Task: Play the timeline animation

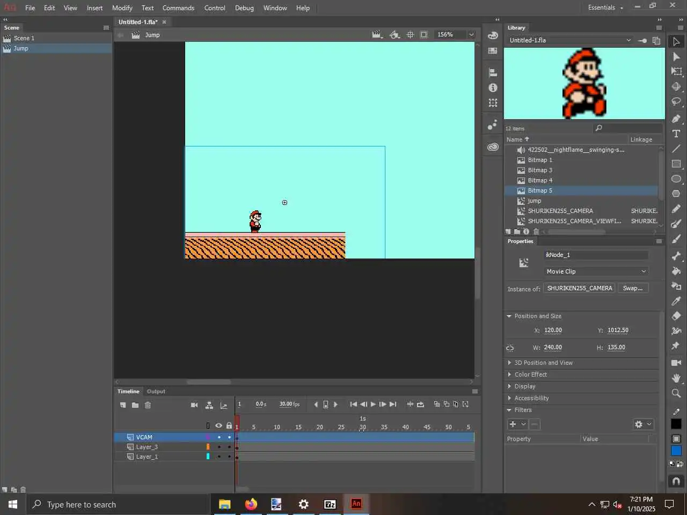Action: (x=374, y=404)
